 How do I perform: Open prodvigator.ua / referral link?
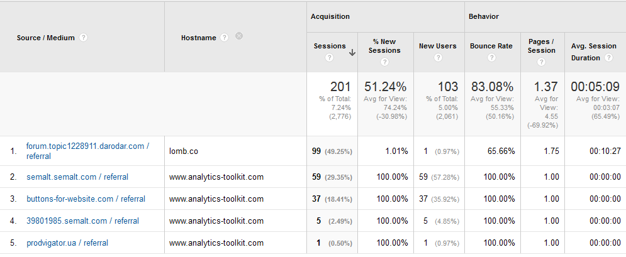click(x=67, y=243)
